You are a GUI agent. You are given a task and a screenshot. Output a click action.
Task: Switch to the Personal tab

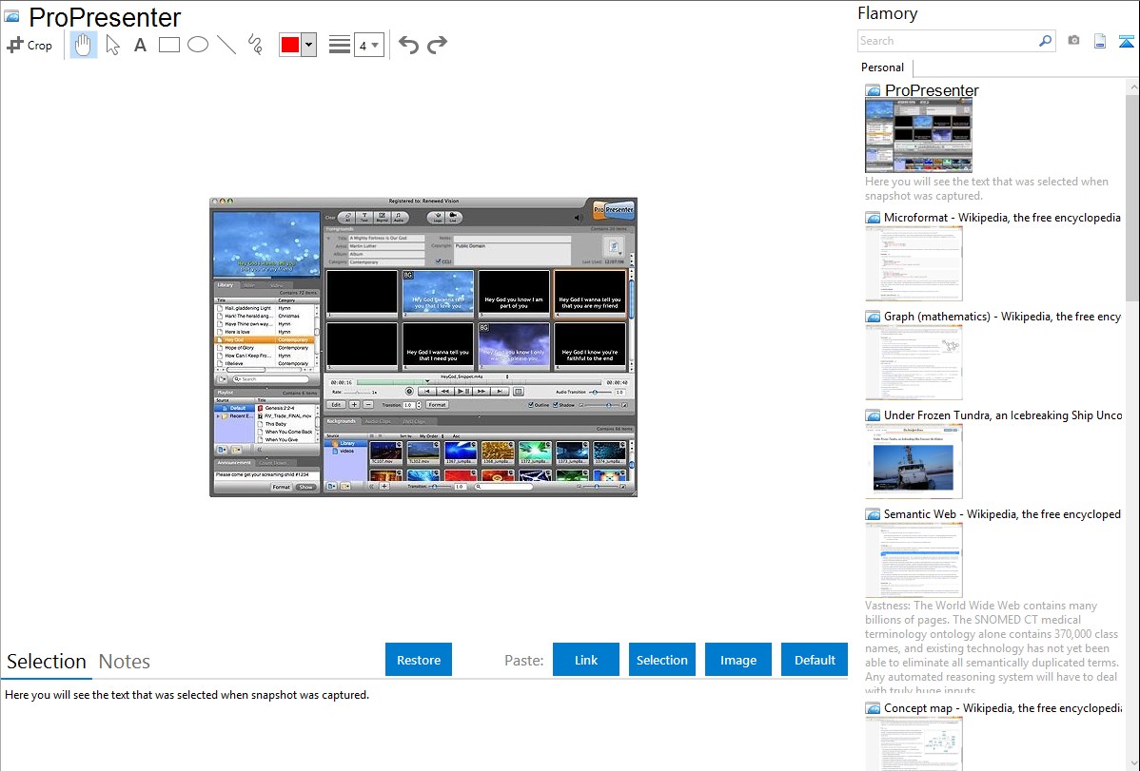[883, 67]
